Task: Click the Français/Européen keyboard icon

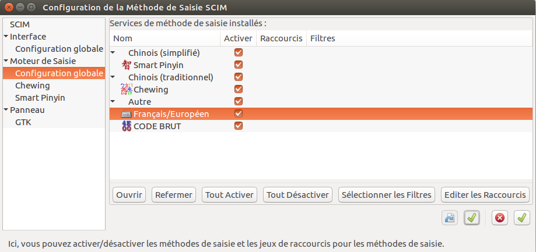Action: tap(127, 114)
